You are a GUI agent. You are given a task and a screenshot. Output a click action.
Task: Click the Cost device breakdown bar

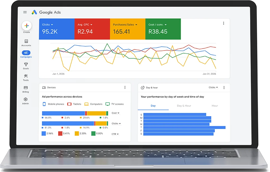coord(75,113)
